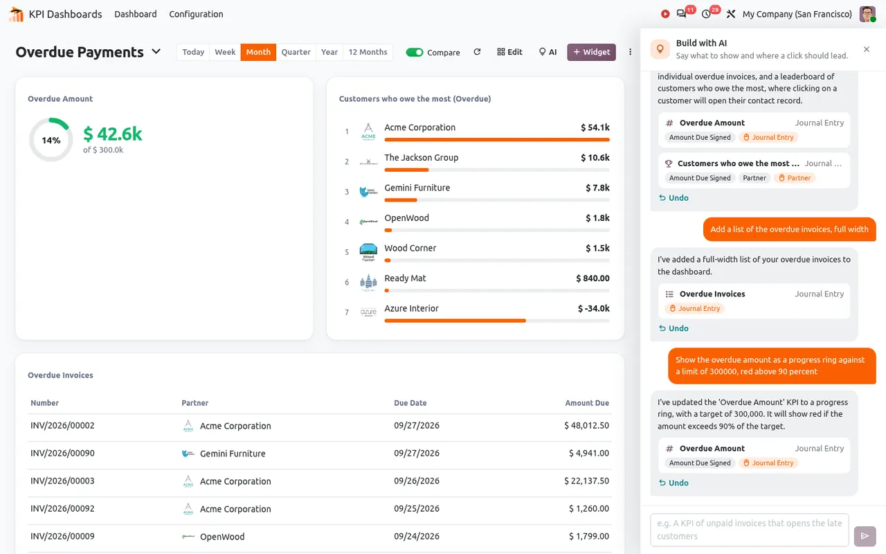Undo the Overdue Invoices list addition
The width and height of the screenshot is (886, 554).
coord(673,328)
